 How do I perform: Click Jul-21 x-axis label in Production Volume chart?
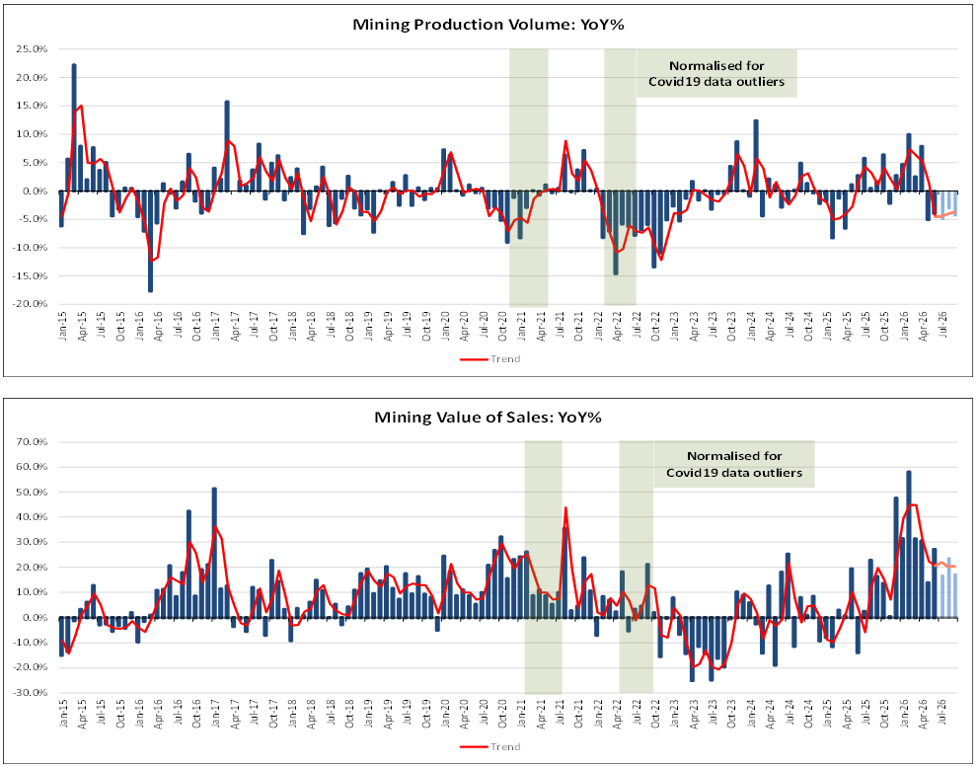click(560, 326)
